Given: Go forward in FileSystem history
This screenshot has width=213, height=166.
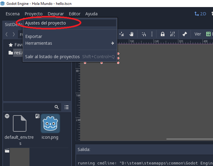Looking at the screenshot, I should pyautogui.click(x=14, y=34).
